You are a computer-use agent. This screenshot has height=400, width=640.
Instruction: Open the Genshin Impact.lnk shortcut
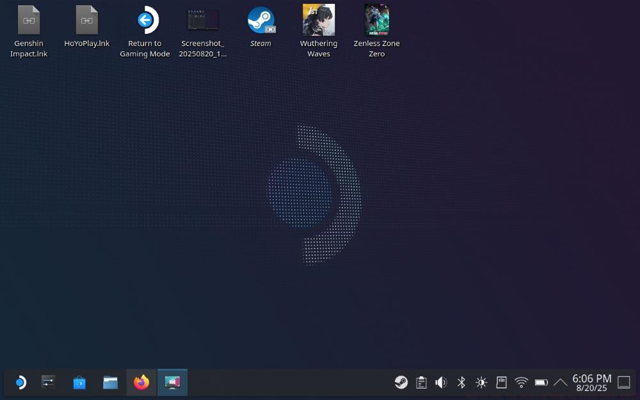[x=28, y=21]
